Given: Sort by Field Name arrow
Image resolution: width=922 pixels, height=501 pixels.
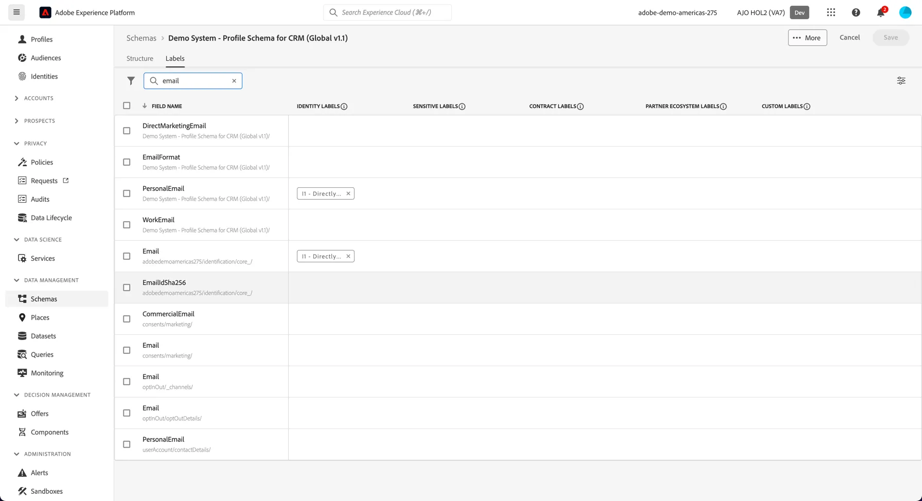Looking at the screenshot, I should pos(145,106).
